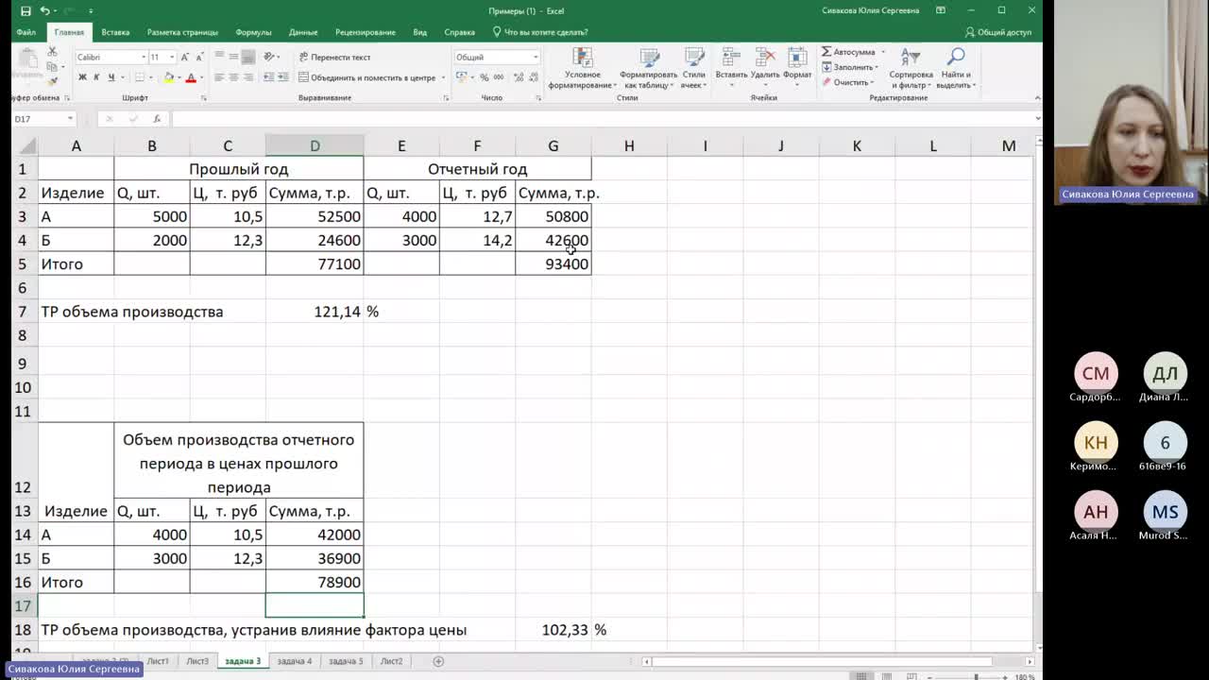The image size is (1209, 680).
Task: Open the cell borders dropdown
Action: point(150,77)
